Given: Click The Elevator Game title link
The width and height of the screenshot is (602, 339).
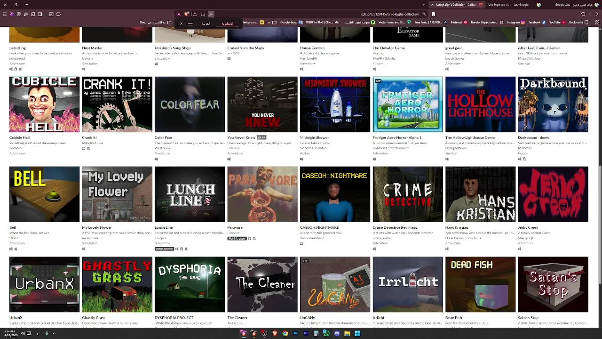Looking at the screenshot, I should pos(388,48).
